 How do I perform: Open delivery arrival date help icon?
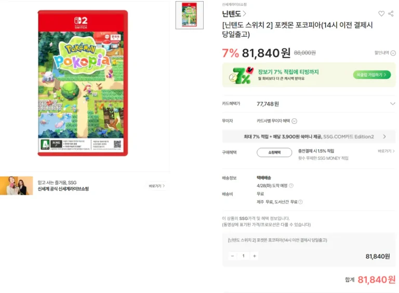(x=291, y=186)
